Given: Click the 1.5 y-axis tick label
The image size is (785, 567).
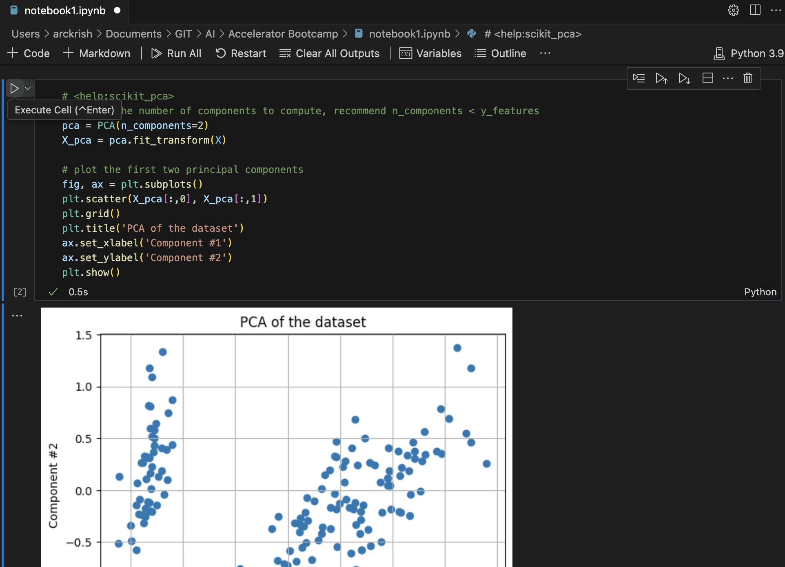Looking at the screenshot, I should (x=83, y=335).
